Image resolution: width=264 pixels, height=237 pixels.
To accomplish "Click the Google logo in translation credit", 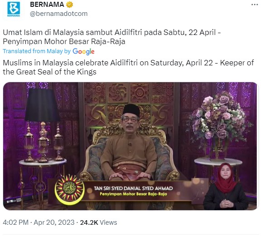I will coord(83,51).
